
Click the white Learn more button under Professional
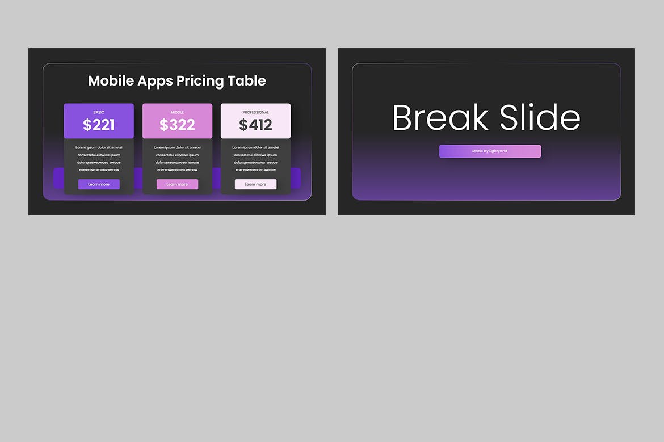(x=255, y=184)
